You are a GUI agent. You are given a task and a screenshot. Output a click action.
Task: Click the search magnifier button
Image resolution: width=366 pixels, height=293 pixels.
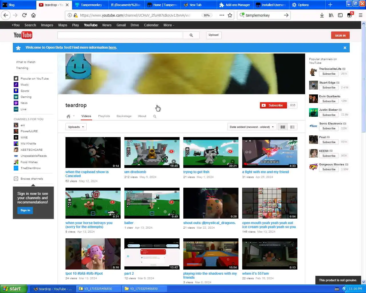pyautogui.click(x=191, y=35)
